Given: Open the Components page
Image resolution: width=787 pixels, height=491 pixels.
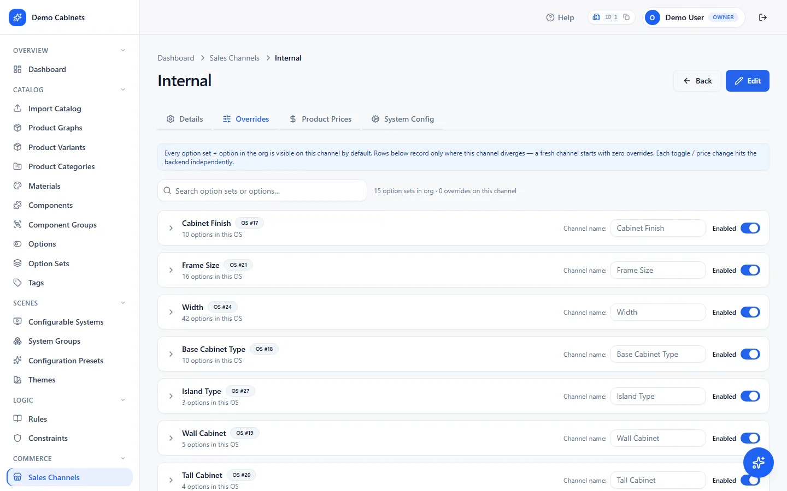Looking at the screenshot, I should pos(70,205).
